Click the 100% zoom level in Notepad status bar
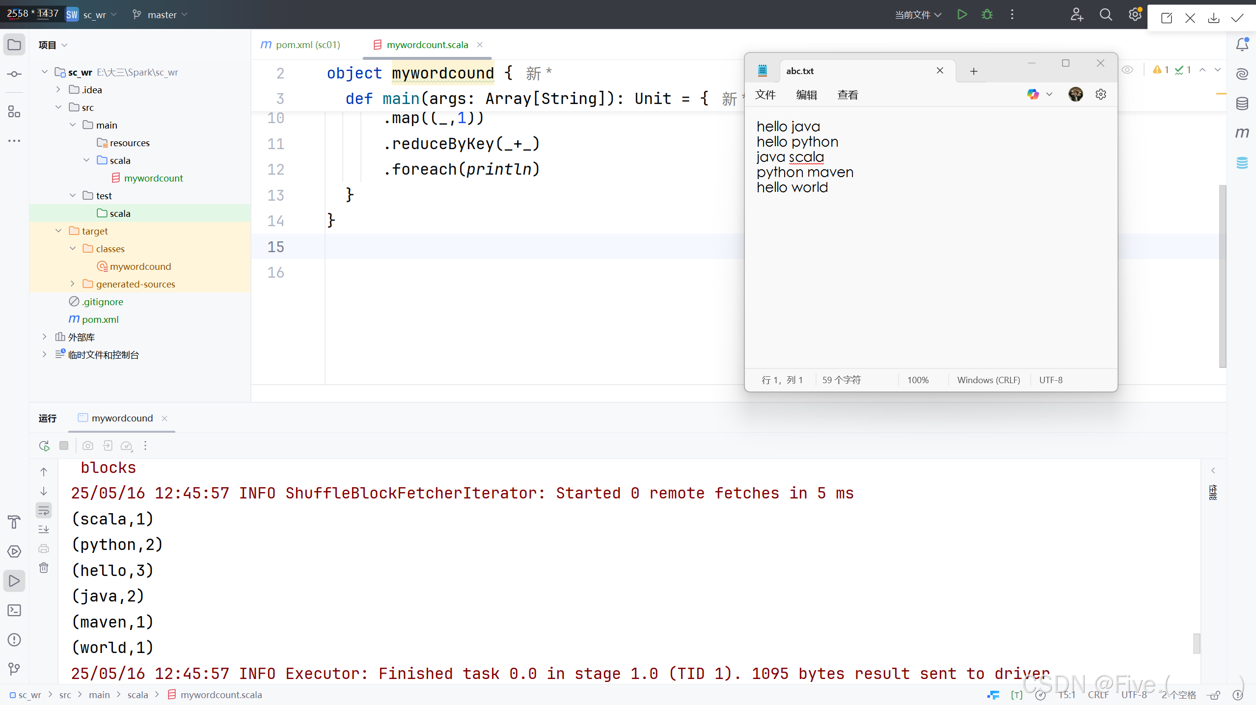The width and height of the screenshot is (1256, 705). tap(918, 380)
